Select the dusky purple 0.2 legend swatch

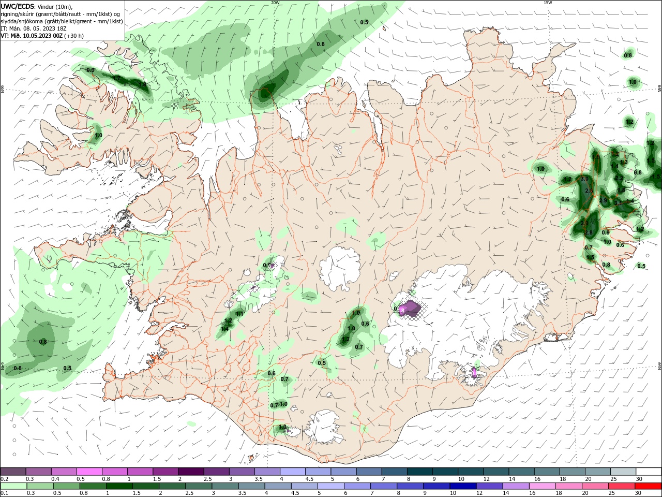13,471
